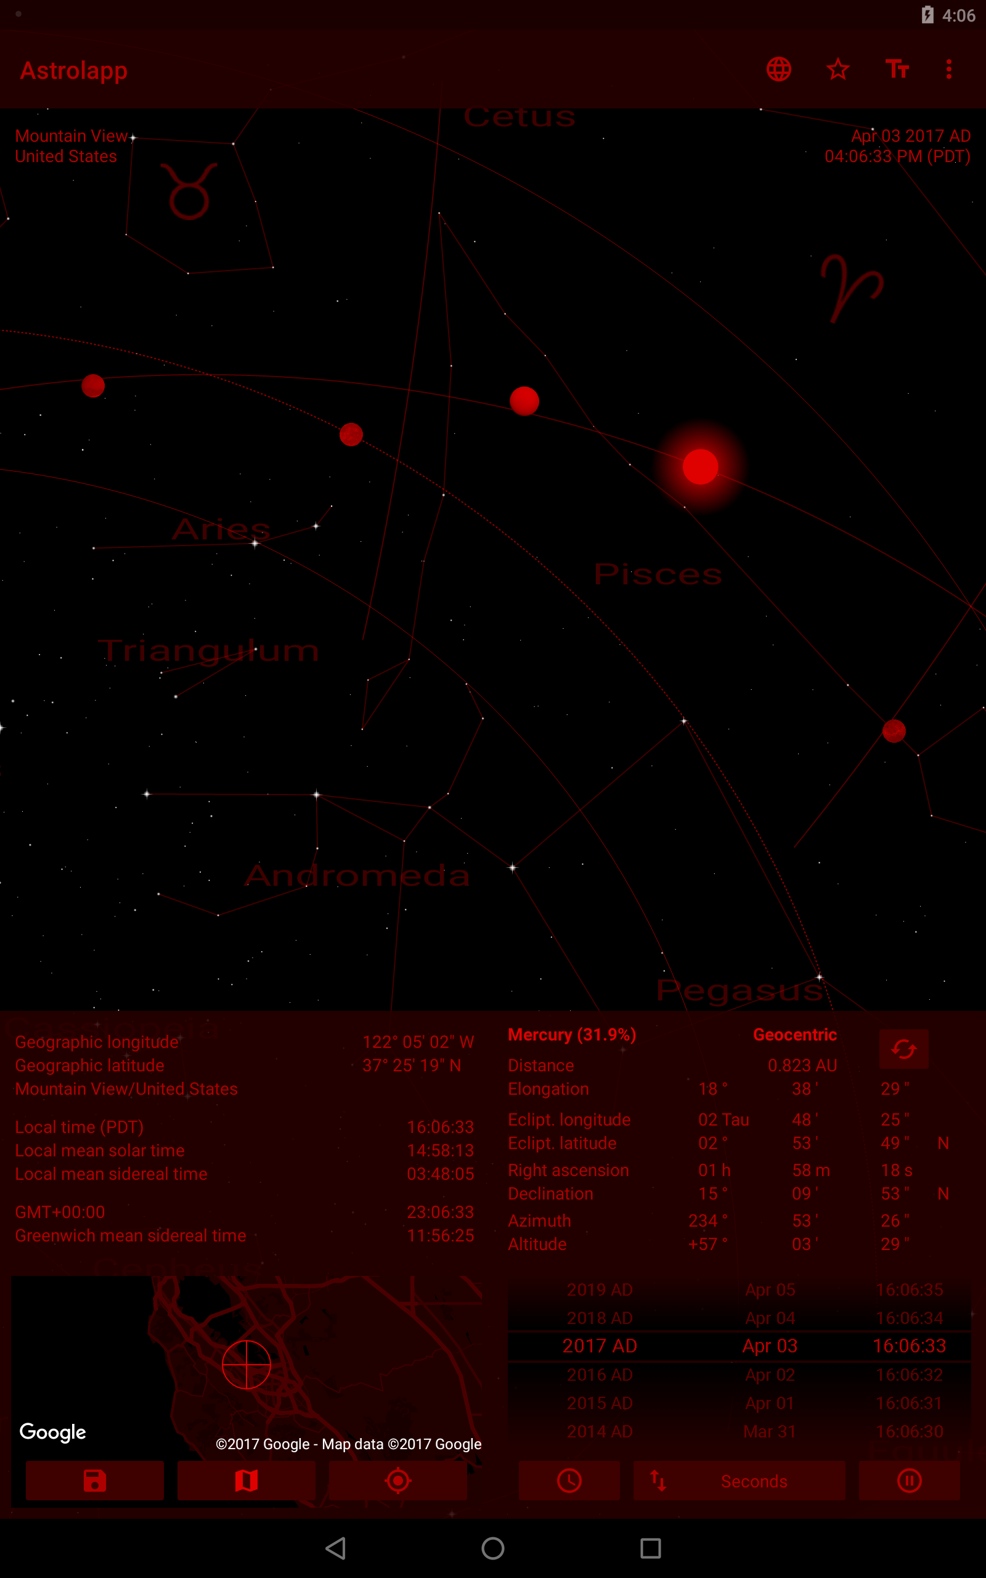The image size is (986, 1578).
Task: Tap the Triangulum constellation label
Action: (209, 652)
